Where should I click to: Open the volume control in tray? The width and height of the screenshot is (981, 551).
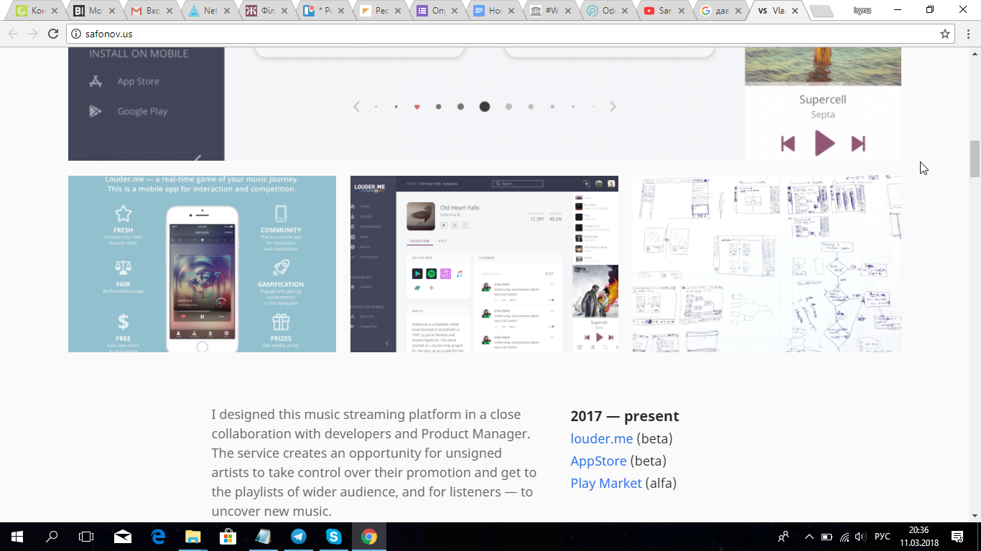click(862, 537)
